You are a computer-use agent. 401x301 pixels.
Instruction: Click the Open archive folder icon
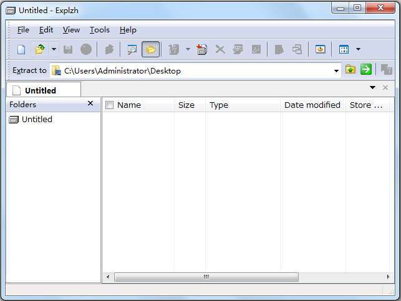[40, 49]
